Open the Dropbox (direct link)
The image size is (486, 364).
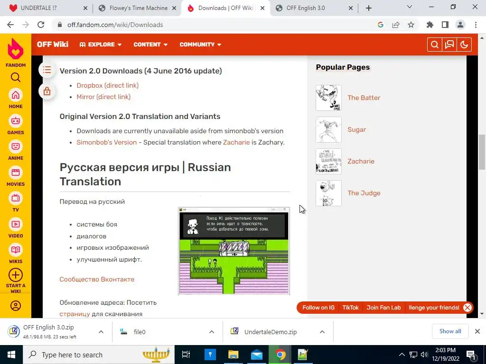(x=108, y=85)
